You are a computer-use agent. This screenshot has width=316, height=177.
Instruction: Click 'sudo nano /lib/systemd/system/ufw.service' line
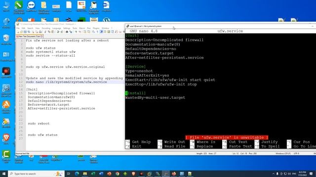click(66, 82)
